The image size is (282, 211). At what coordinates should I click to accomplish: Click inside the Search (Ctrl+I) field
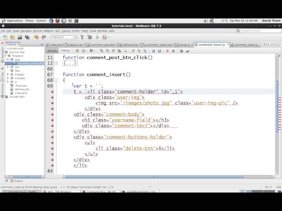(x=261, y=31)
